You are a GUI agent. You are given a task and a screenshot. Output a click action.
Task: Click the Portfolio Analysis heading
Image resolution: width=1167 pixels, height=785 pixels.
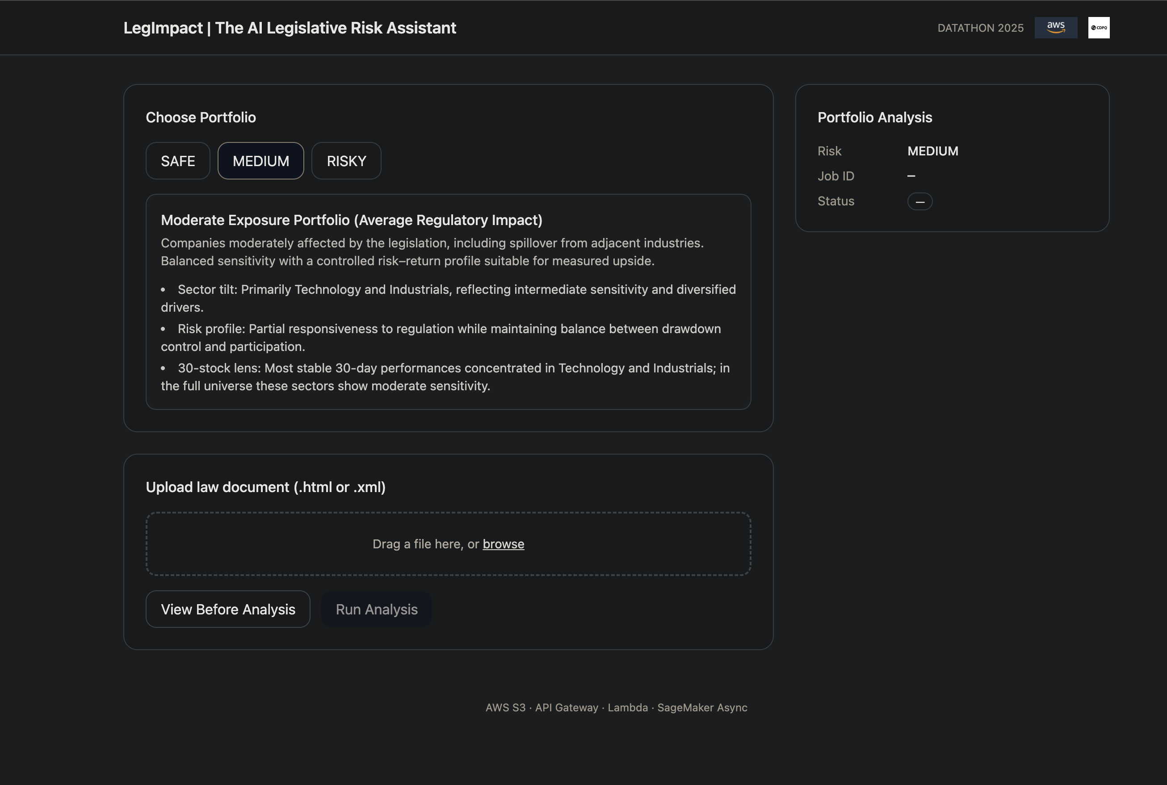click(874, 117)
